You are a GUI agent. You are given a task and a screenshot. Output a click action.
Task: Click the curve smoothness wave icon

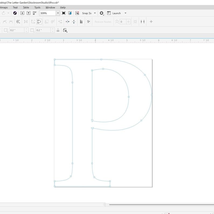[x=117, y=22]
